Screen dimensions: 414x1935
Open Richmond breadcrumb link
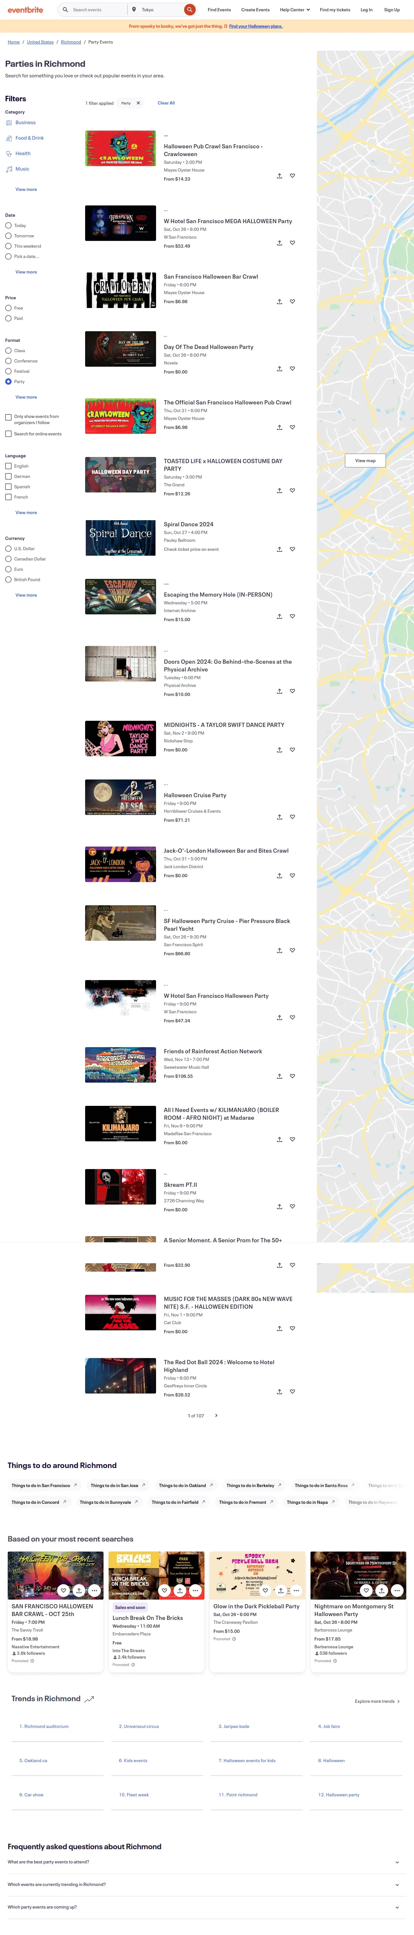point(71,42)
